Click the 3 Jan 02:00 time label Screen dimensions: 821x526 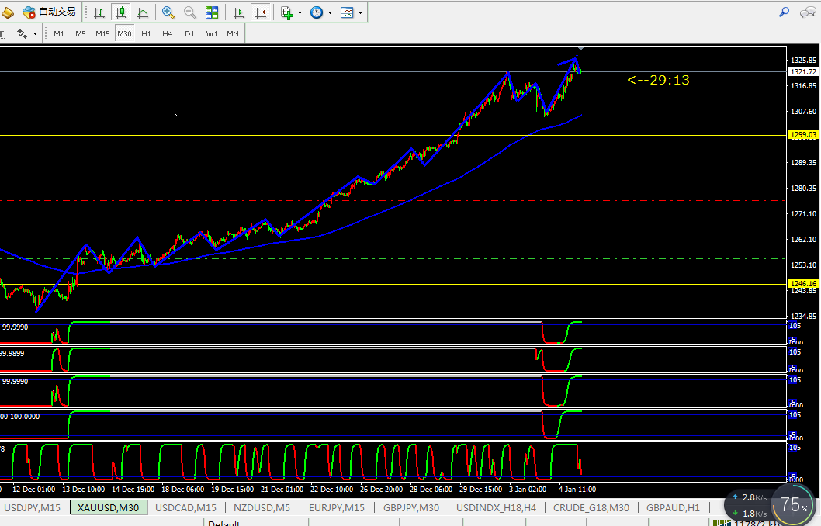[528, 490]
